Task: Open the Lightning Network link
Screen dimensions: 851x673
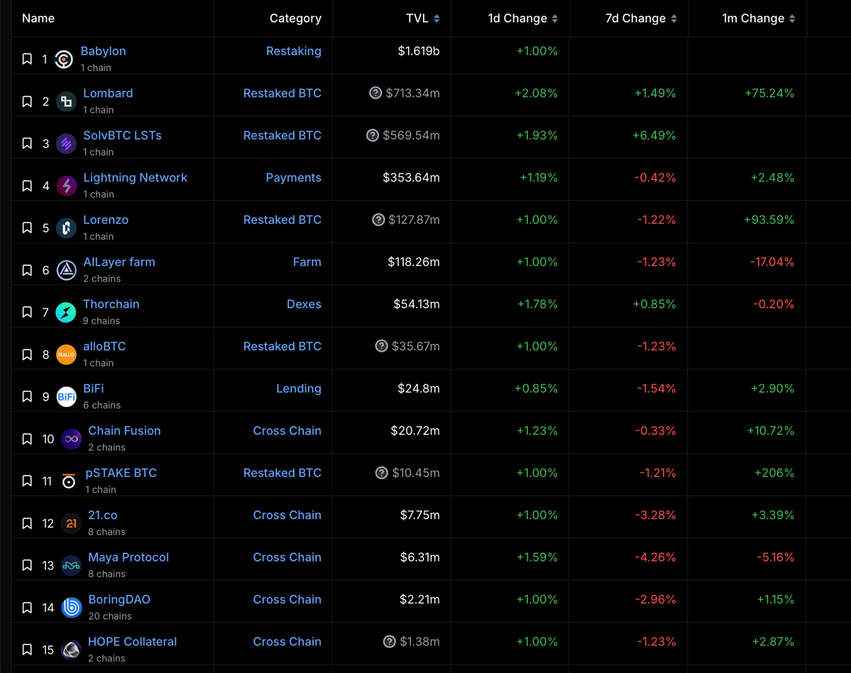Action: (135, 178)
